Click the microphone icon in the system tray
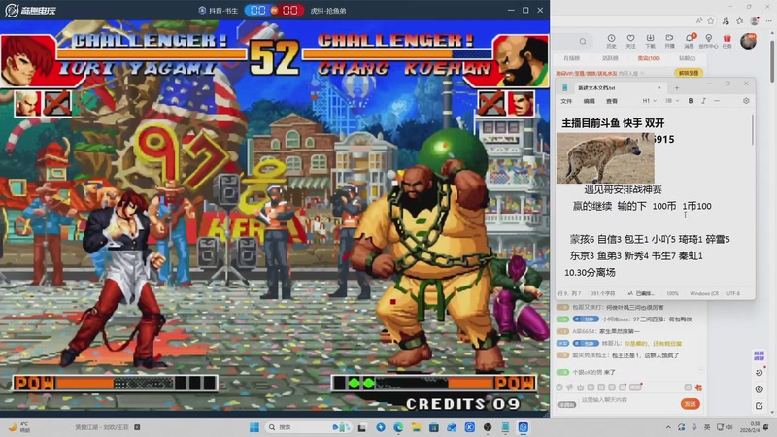The height and width of the screenshot is (437, 777). pyautogui.click(x=693, y=427)
